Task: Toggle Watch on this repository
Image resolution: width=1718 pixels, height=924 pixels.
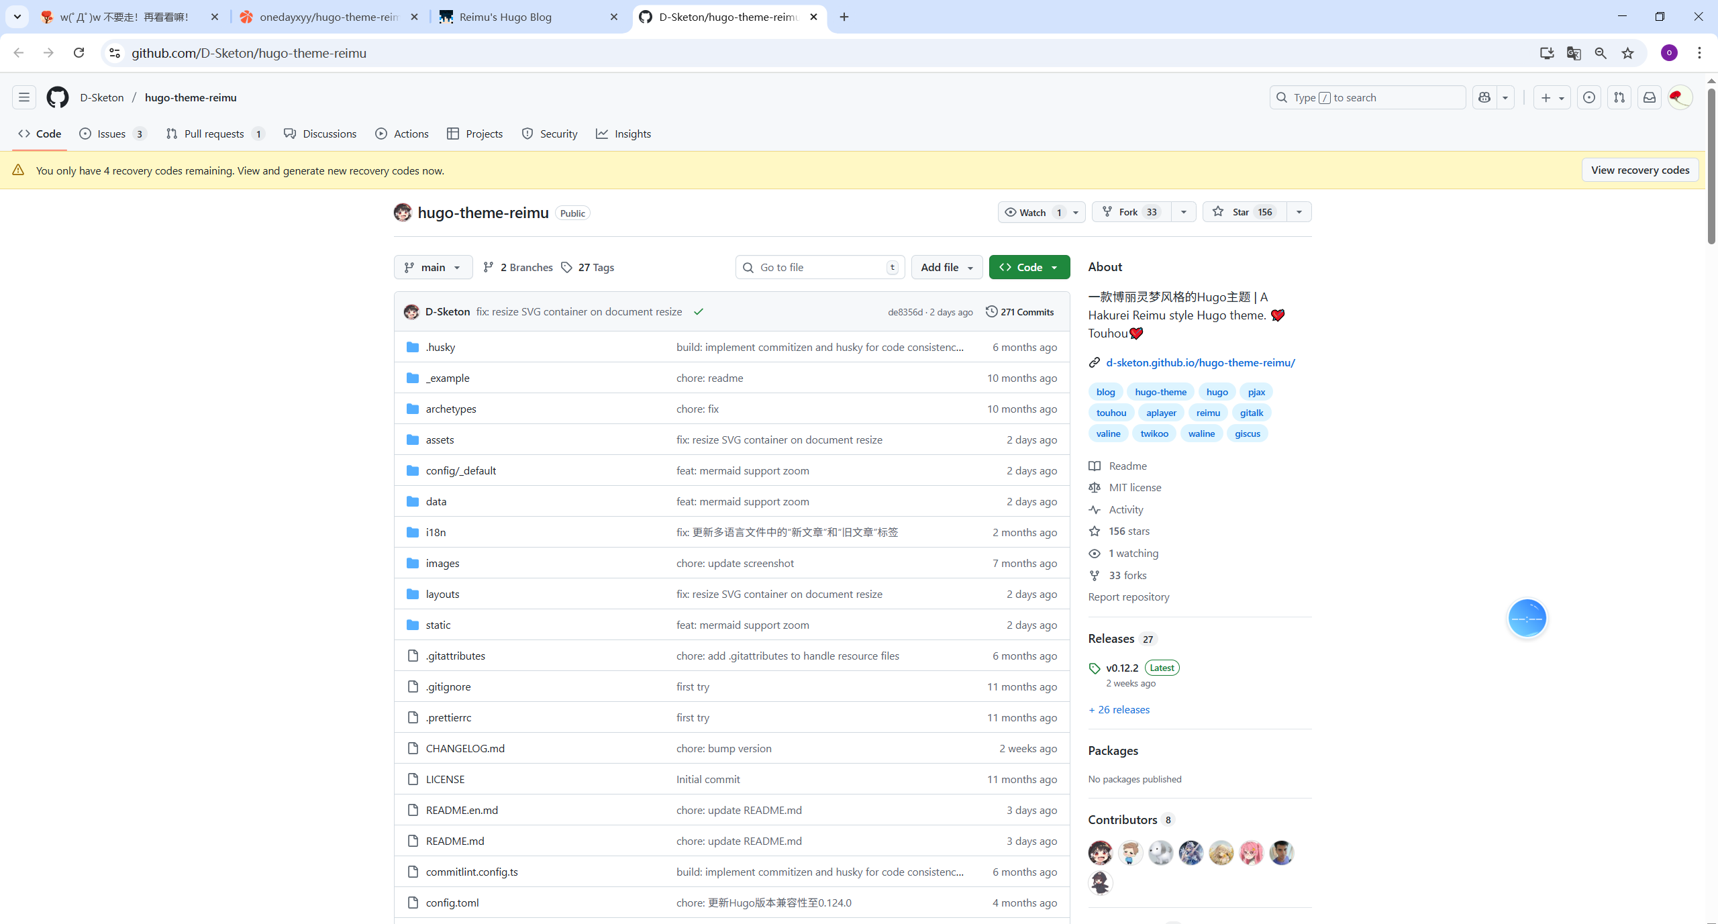Action: click(x=1032, y=212)
